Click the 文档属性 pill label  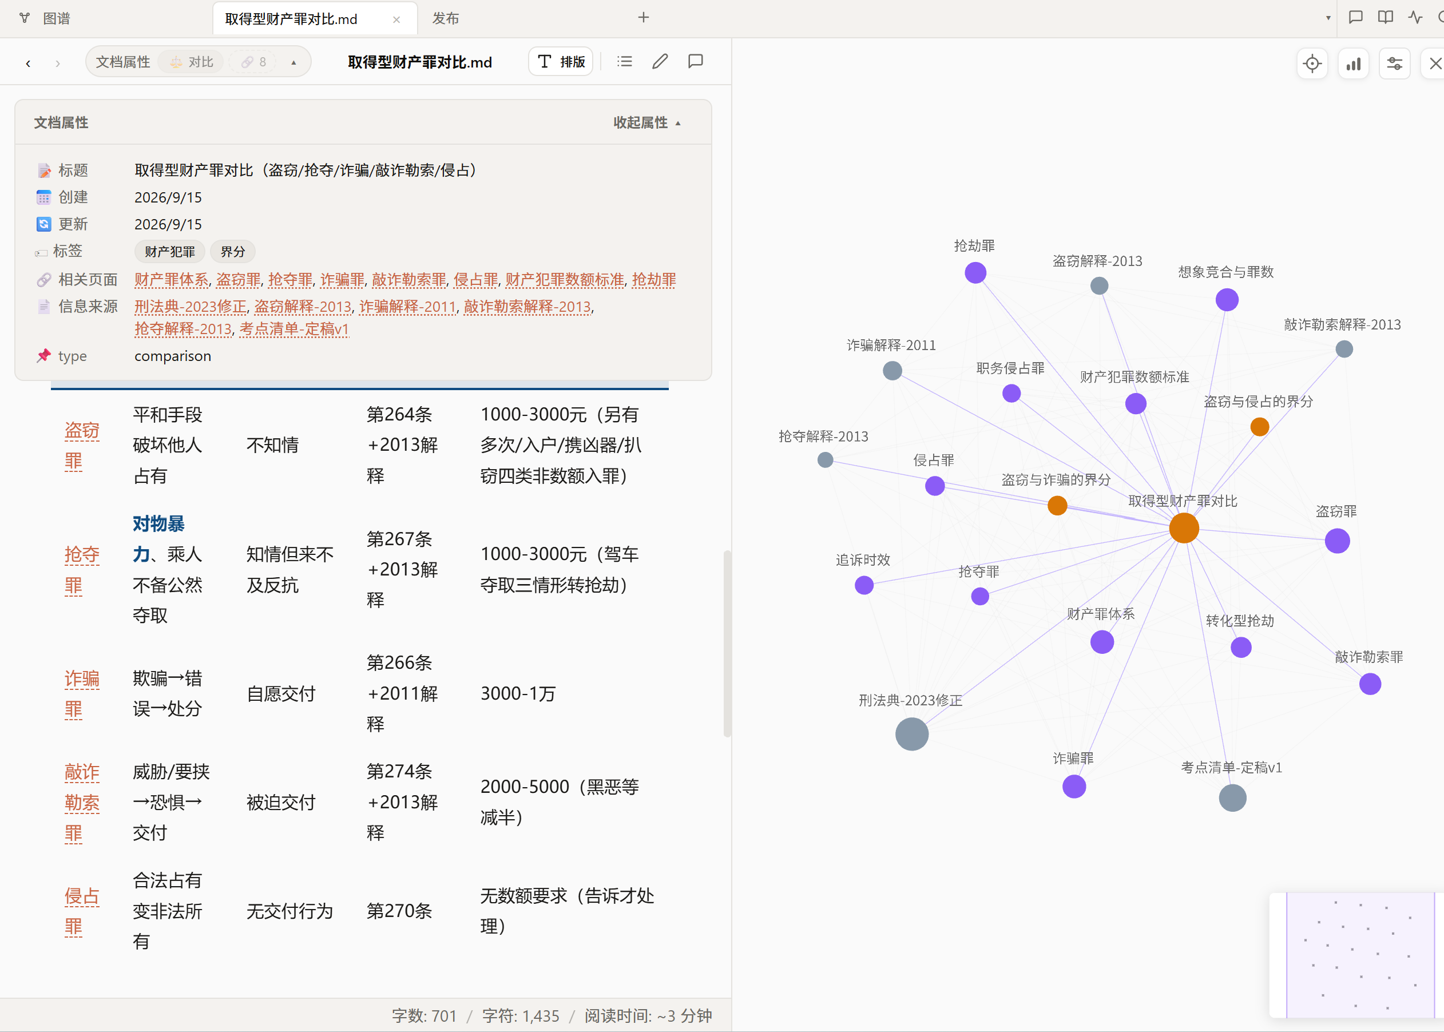pos(122,62)
